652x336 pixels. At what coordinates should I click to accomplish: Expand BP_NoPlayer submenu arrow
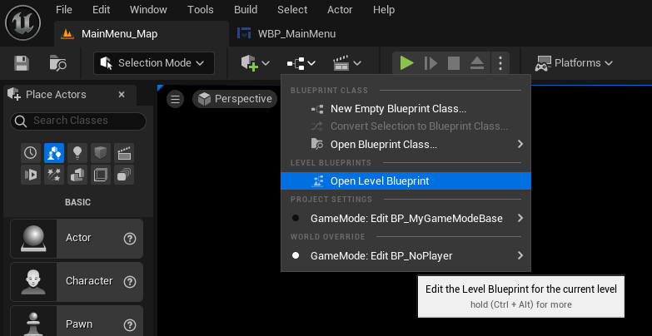pos(520,256)
